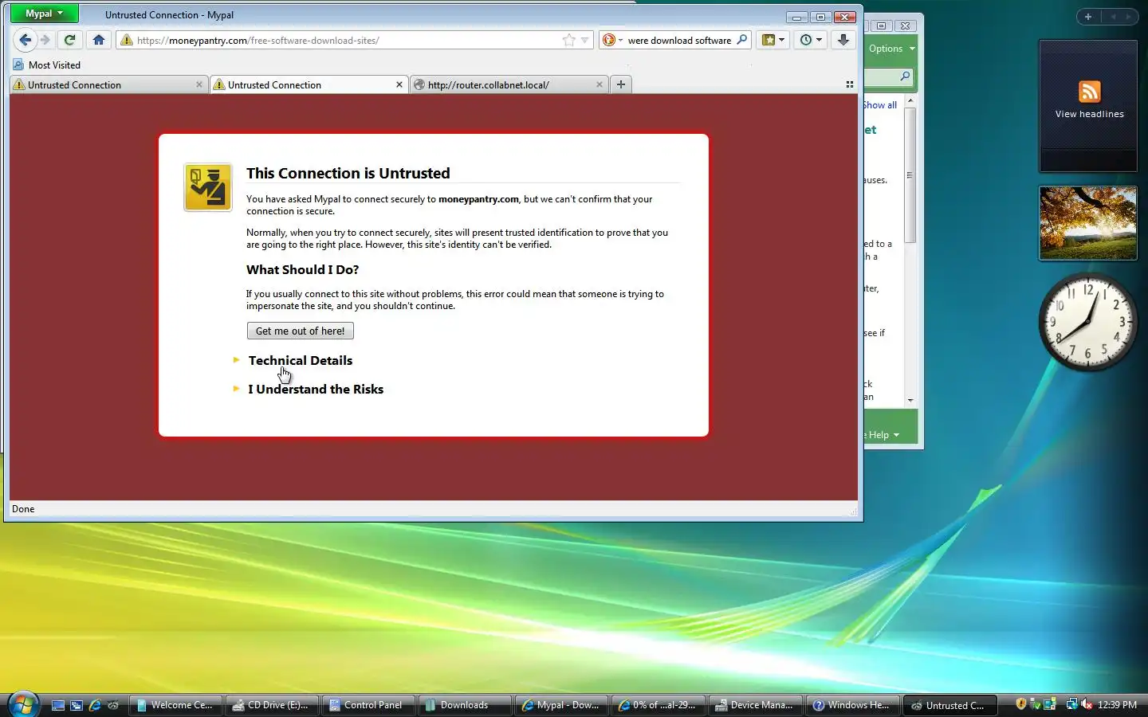Bookmark this page with the star icon
The width and height of the screenshot is (1148, 717).
coord(568,40)
